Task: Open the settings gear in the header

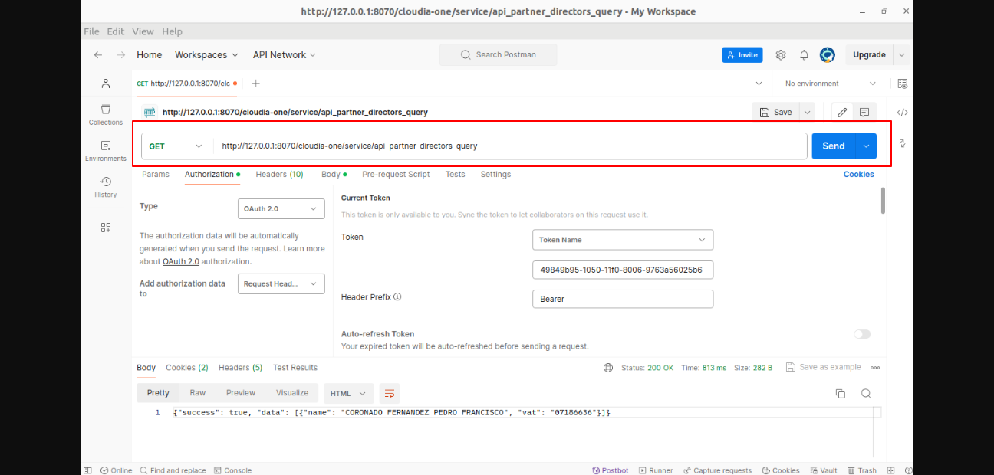Action: coord(781,55)
